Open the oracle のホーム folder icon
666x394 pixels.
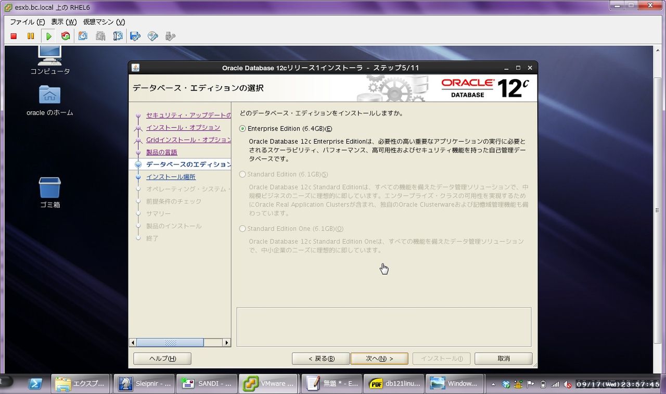(x=50, y=101)
